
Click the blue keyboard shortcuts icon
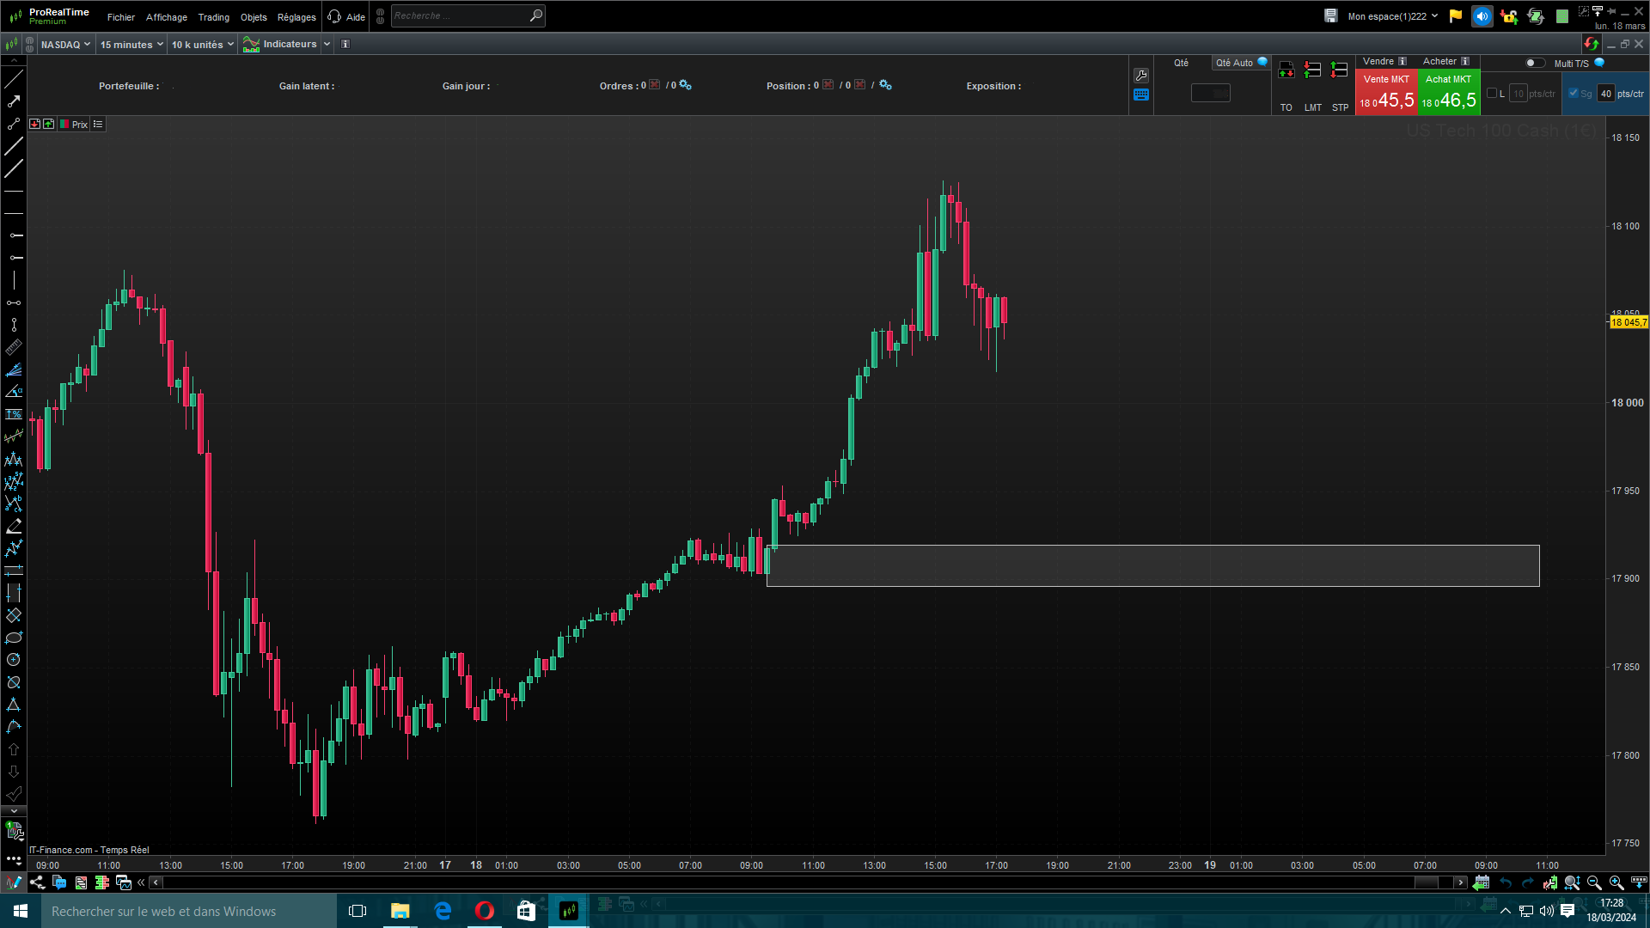(x=1141, y=95)
